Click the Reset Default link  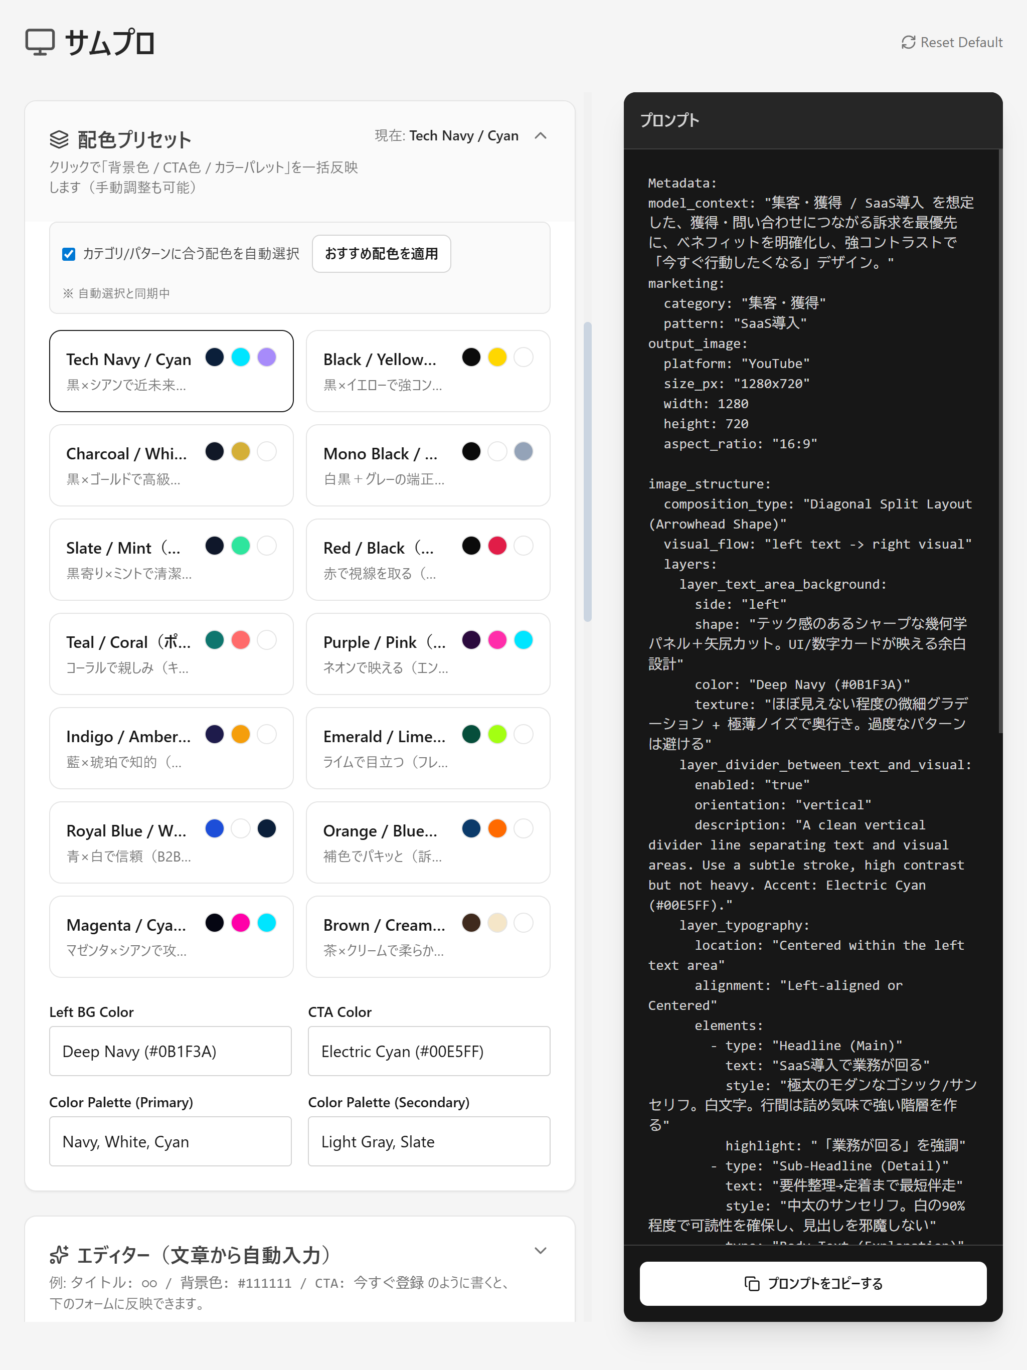[960, 42]
